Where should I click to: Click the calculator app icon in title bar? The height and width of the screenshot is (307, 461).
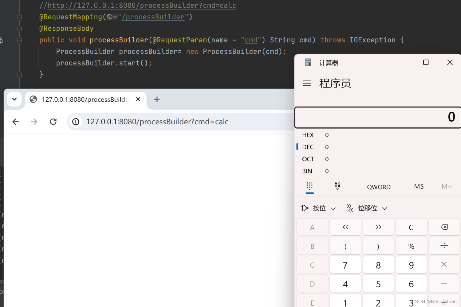click(x=308, y=63)
